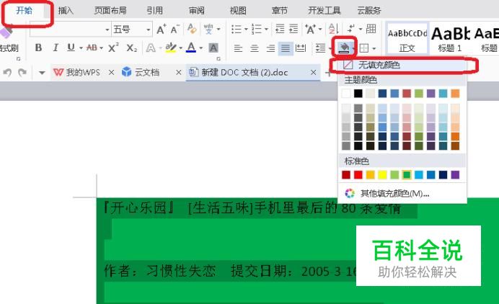Viewport: 499px width, 304px height.
Task: Switch to the 页面布局 tab
Action: 110,11
